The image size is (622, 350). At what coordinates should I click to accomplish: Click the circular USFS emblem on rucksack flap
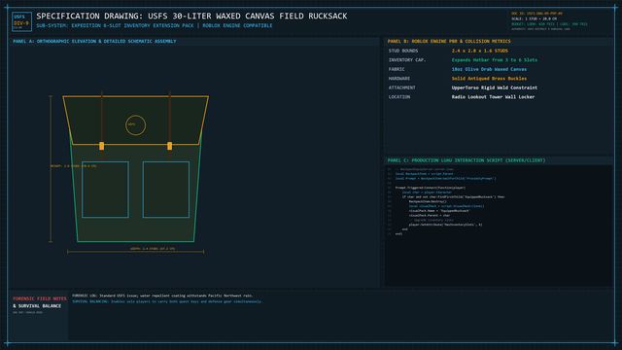136,125
